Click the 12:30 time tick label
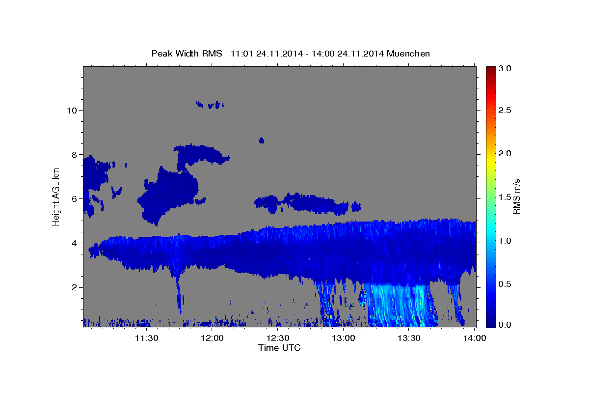Screen dimensions: 589x393 (x=278, y=338)
